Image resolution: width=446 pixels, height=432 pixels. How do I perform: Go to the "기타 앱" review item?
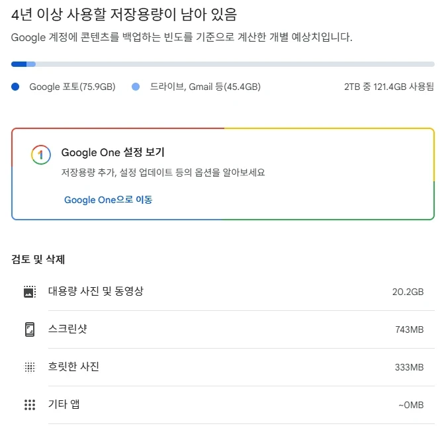(x=64, y=404)
